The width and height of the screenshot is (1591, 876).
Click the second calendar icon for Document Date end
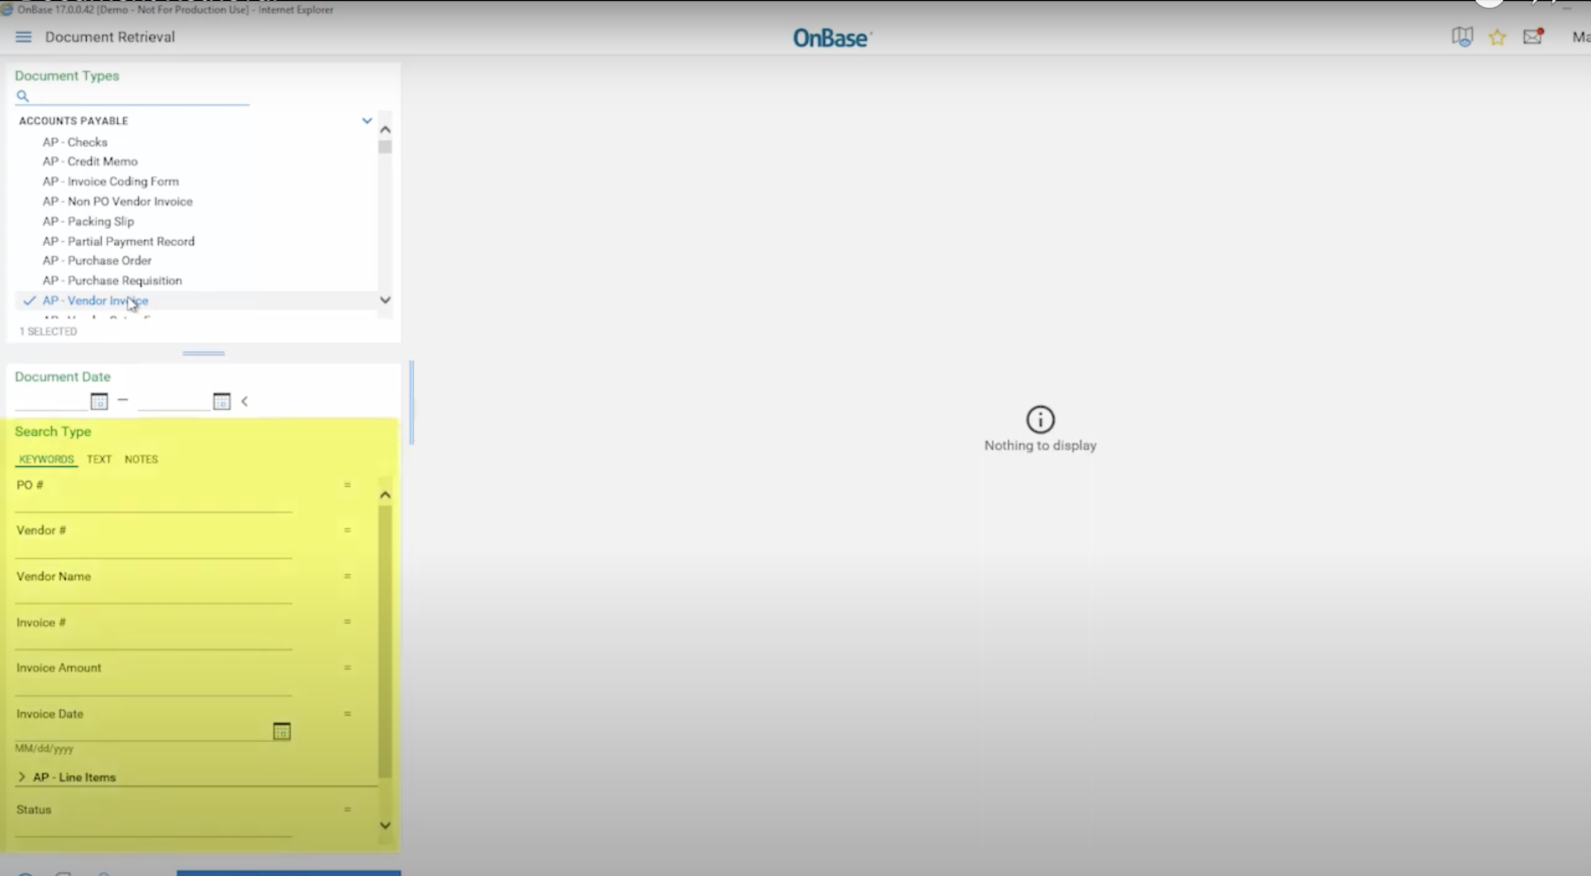222,400
